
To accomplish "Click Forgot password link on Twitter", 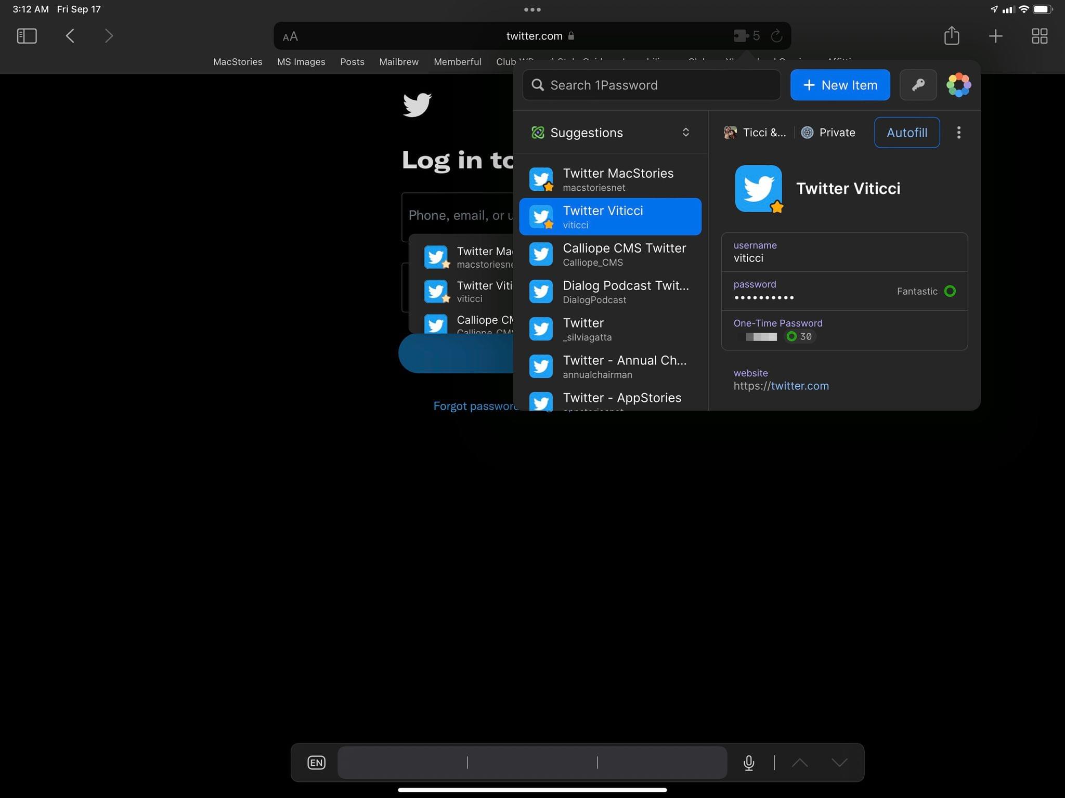I will point(475,405).
